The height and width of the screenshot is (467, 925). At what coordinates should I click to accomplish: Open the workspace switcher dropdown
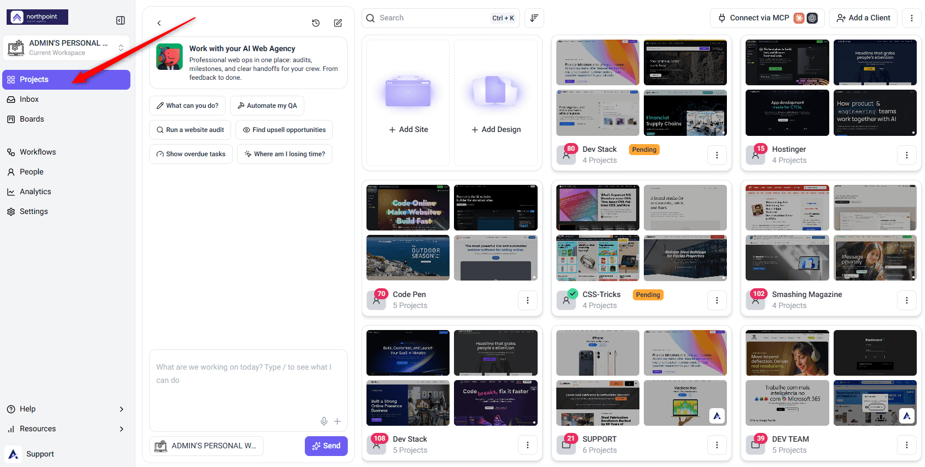click(x=67, y=48)
